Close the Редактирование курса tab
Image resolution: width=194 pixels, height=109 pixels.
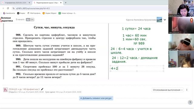(61, 3)
